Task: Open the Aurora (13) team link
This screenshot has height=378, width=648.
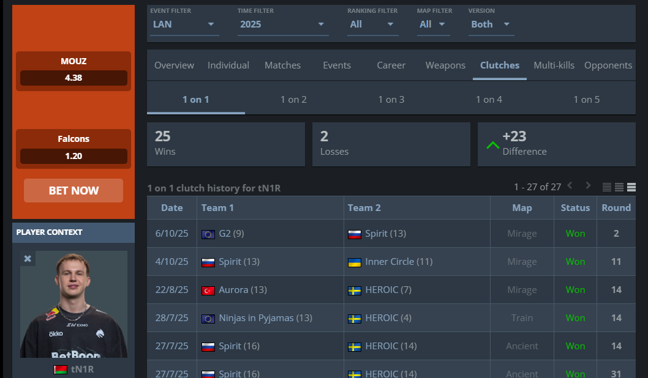Action: 243,290
